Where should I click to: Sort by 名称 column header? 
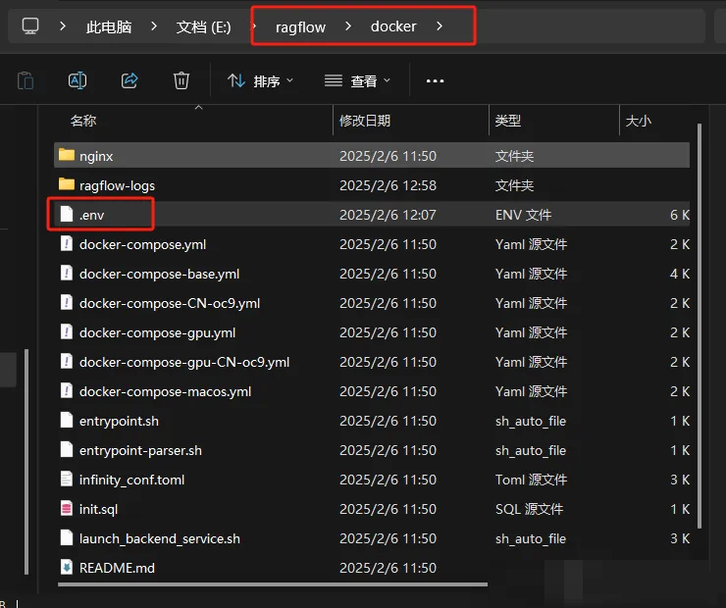83,121
